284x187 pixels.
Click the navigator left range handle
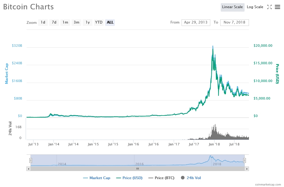tap(31, 160)
